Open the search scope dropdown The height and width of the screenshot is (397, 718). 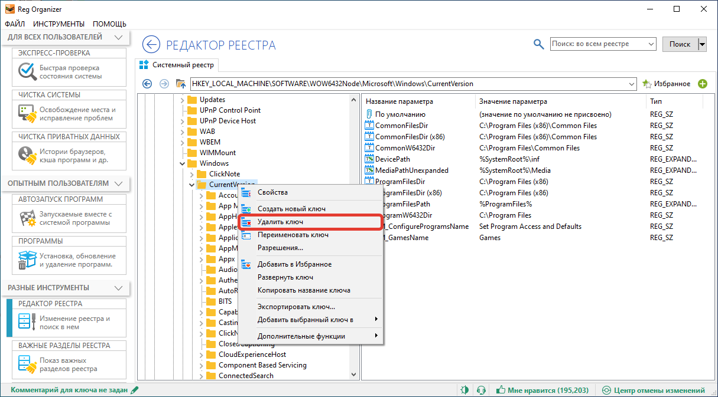(651, 44)
